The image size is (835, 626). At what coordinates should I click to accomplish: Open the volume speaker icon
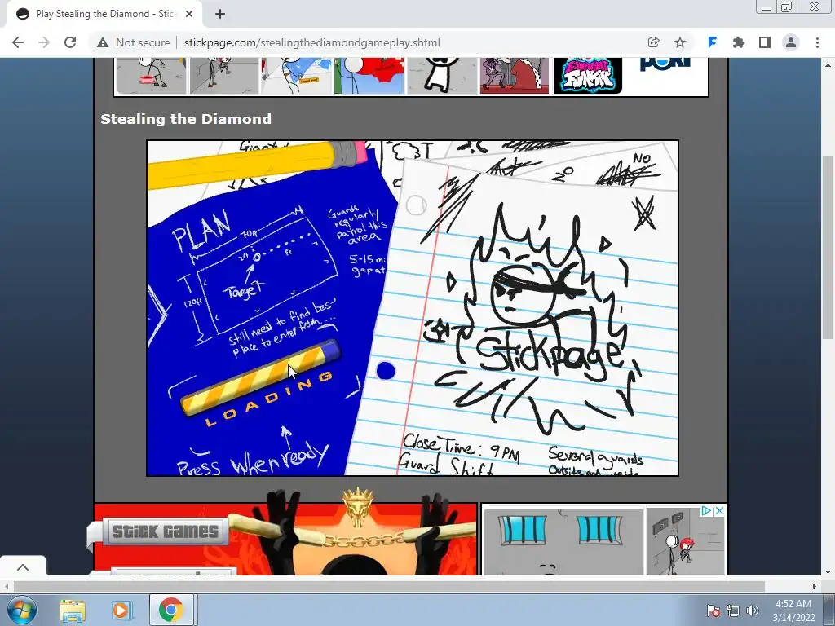752,611
